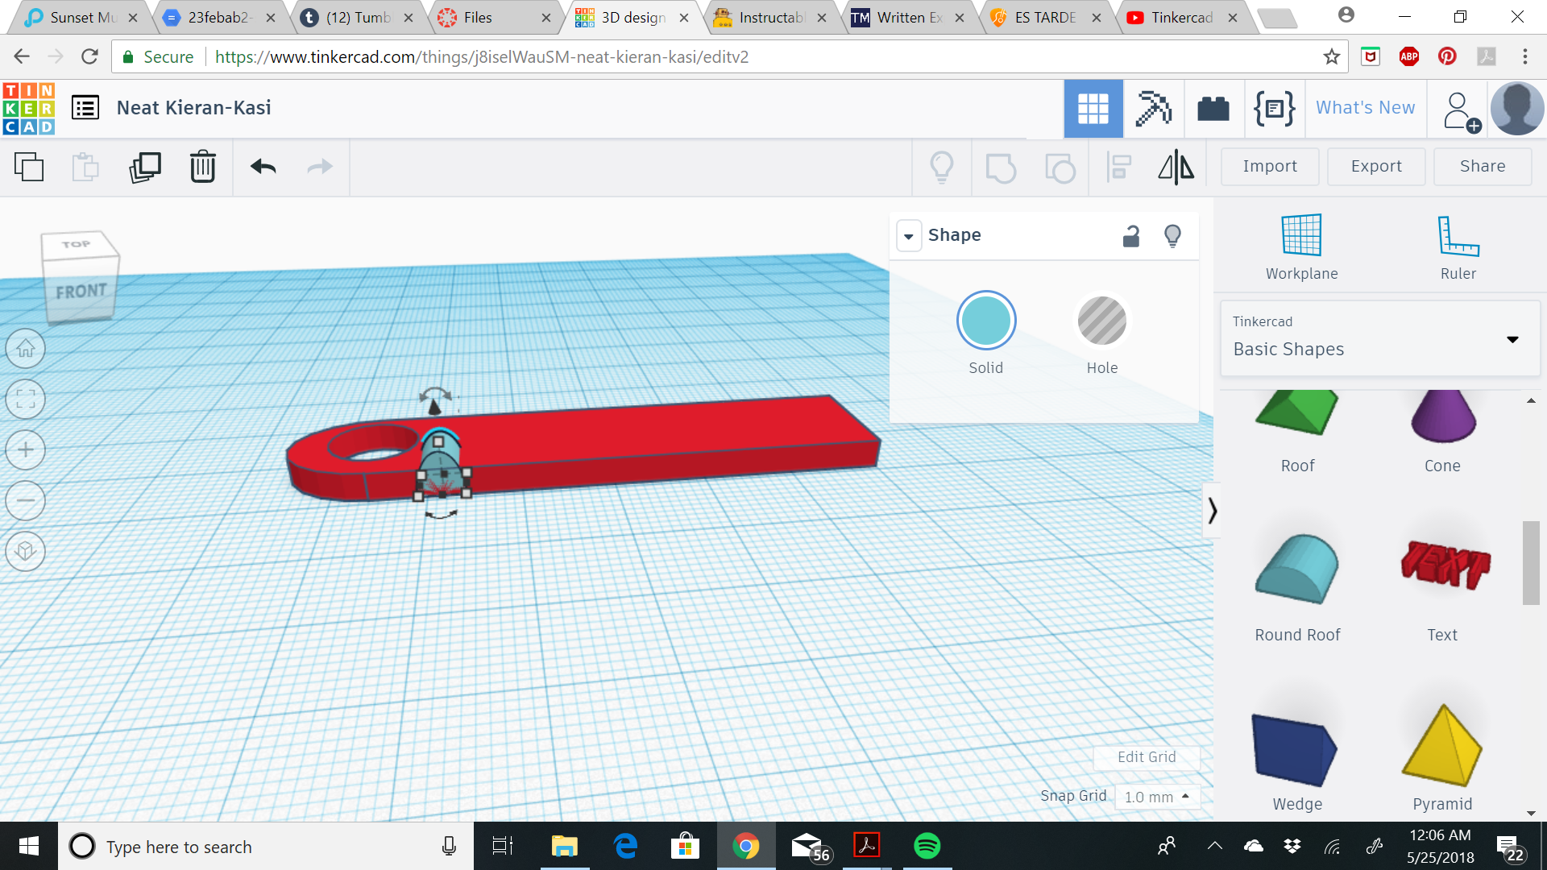Switch to orthographic view cube icon
The height and width of the screenshot is (870, 1547).
(x=26, y=551)
